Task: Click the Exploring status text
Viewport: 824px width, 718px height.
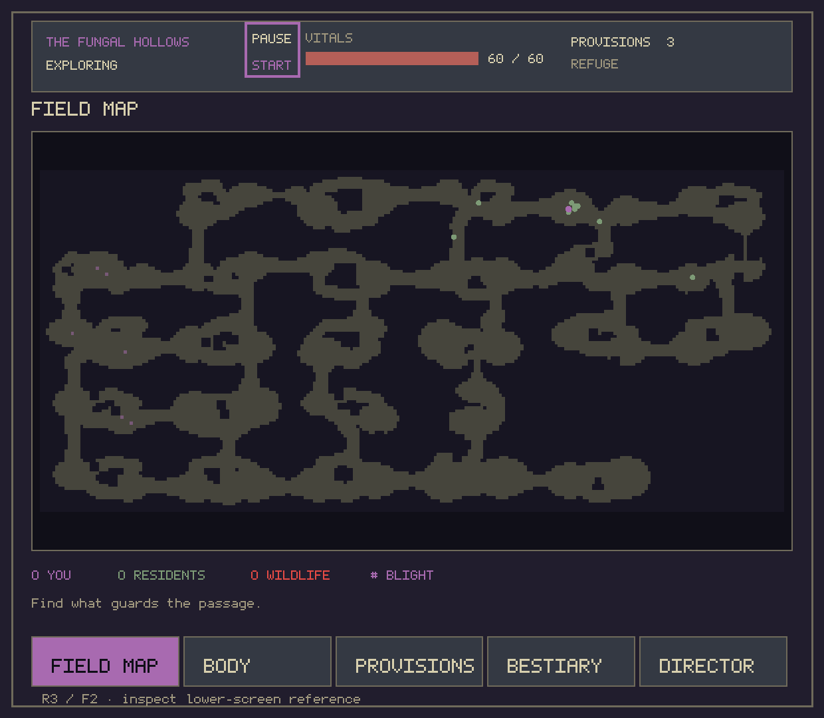Action: pos(82,65)
